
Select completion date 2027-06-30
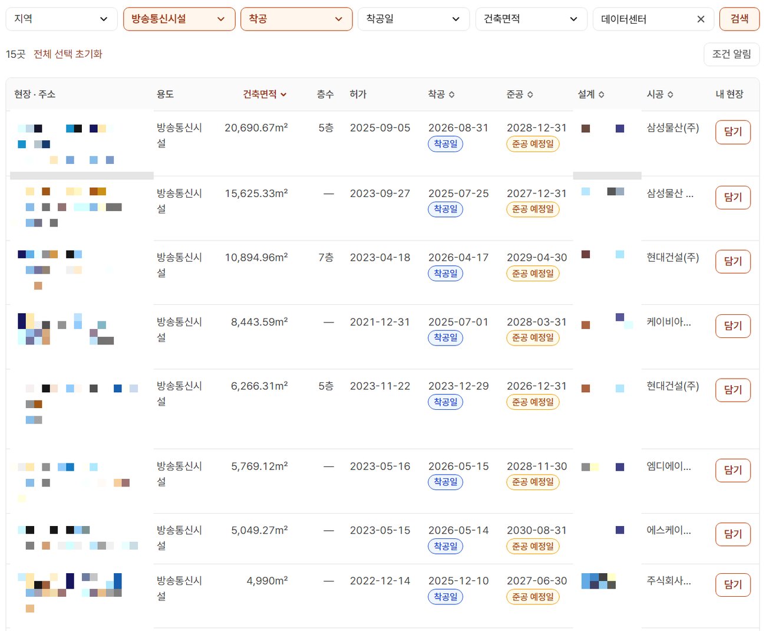(537, 581)
